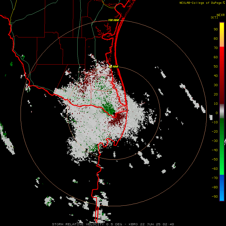Click the 40 value on velocity scale
226x226 pixels.
(x=216, y=76)
